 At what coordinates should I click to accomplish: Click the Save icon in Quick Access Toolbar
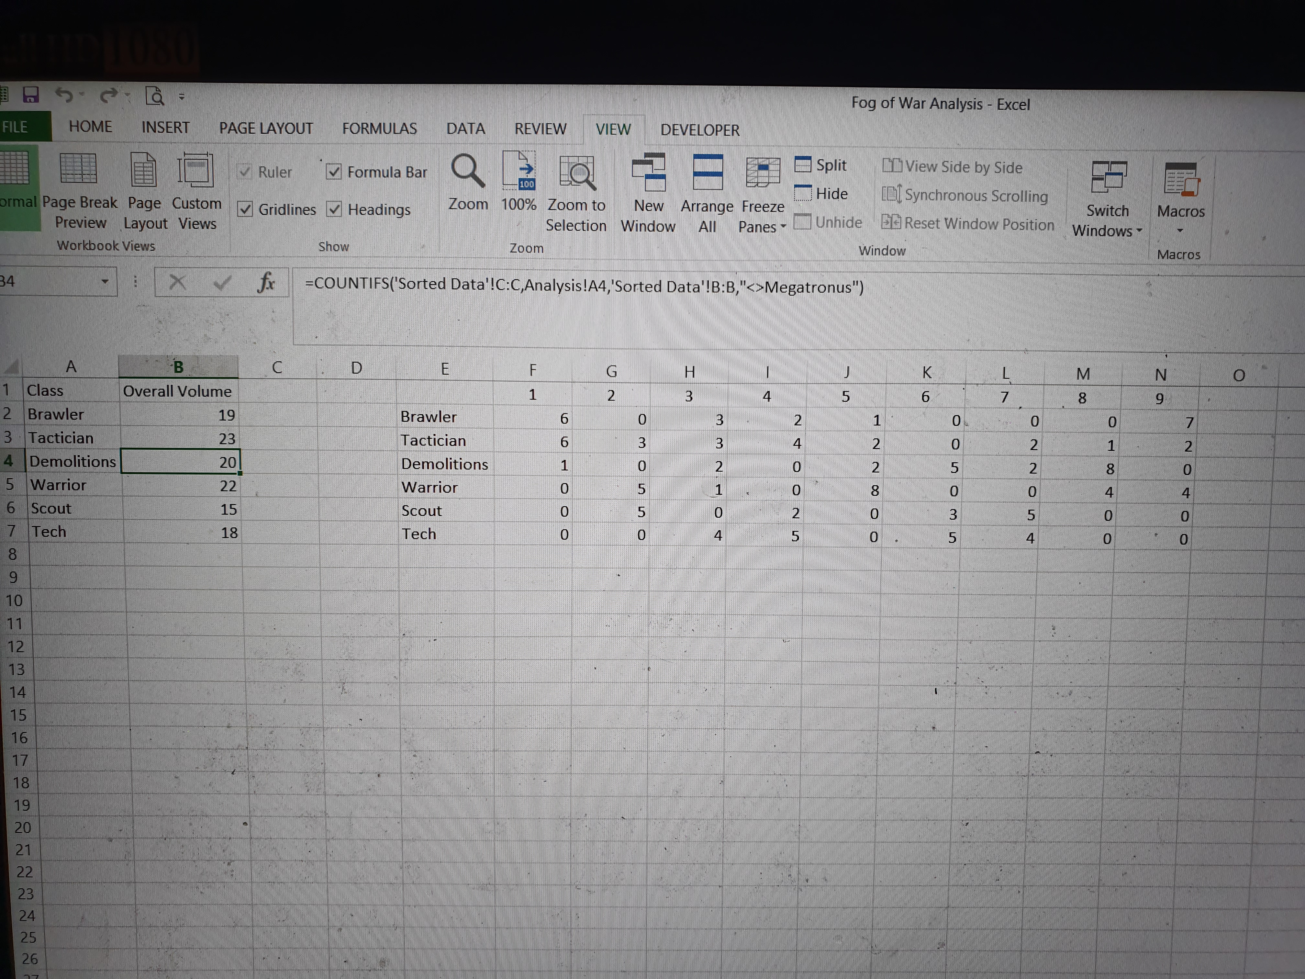[x=30, y=95]
